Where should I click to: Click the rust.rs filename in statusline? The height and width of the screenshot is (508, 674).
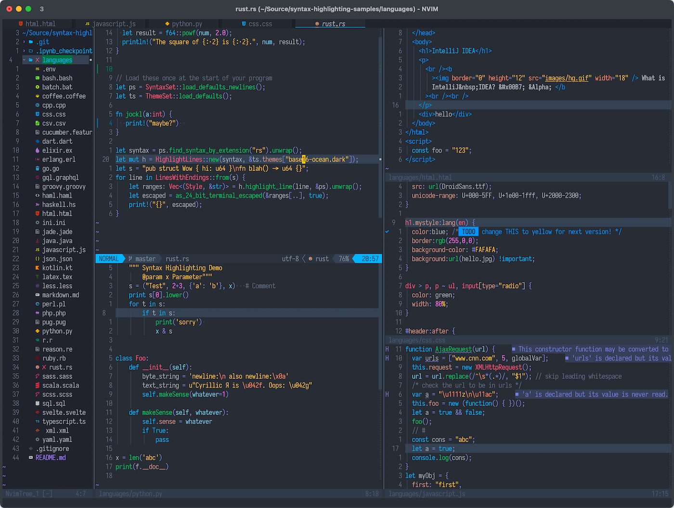(177, 259)
